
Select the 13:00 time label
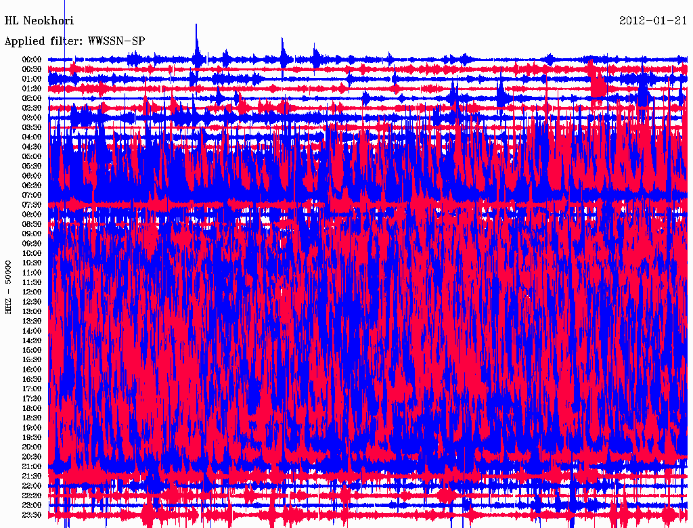[x=32, y=311]
